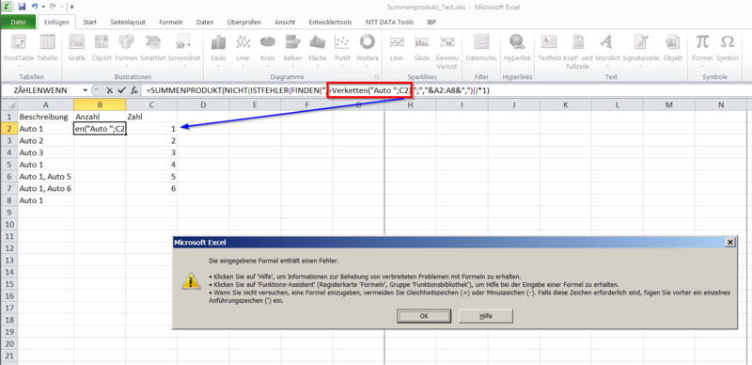The height and width of the screenshot is (365, 752).
Task: Select cell with "Auto 2"
Action: tap(45, 141)
